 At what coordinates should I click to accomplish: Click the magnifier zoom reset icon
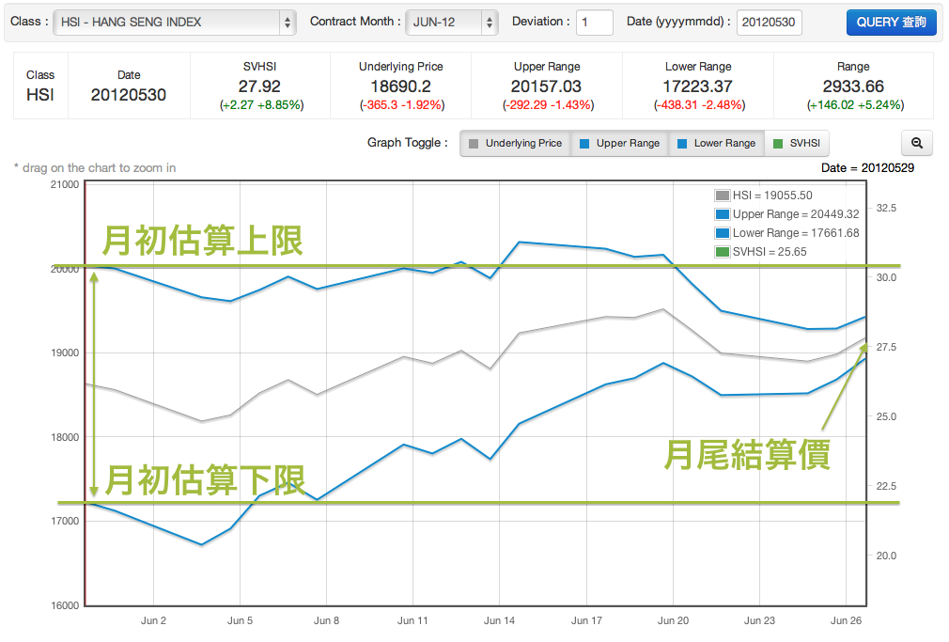(917, 144)
